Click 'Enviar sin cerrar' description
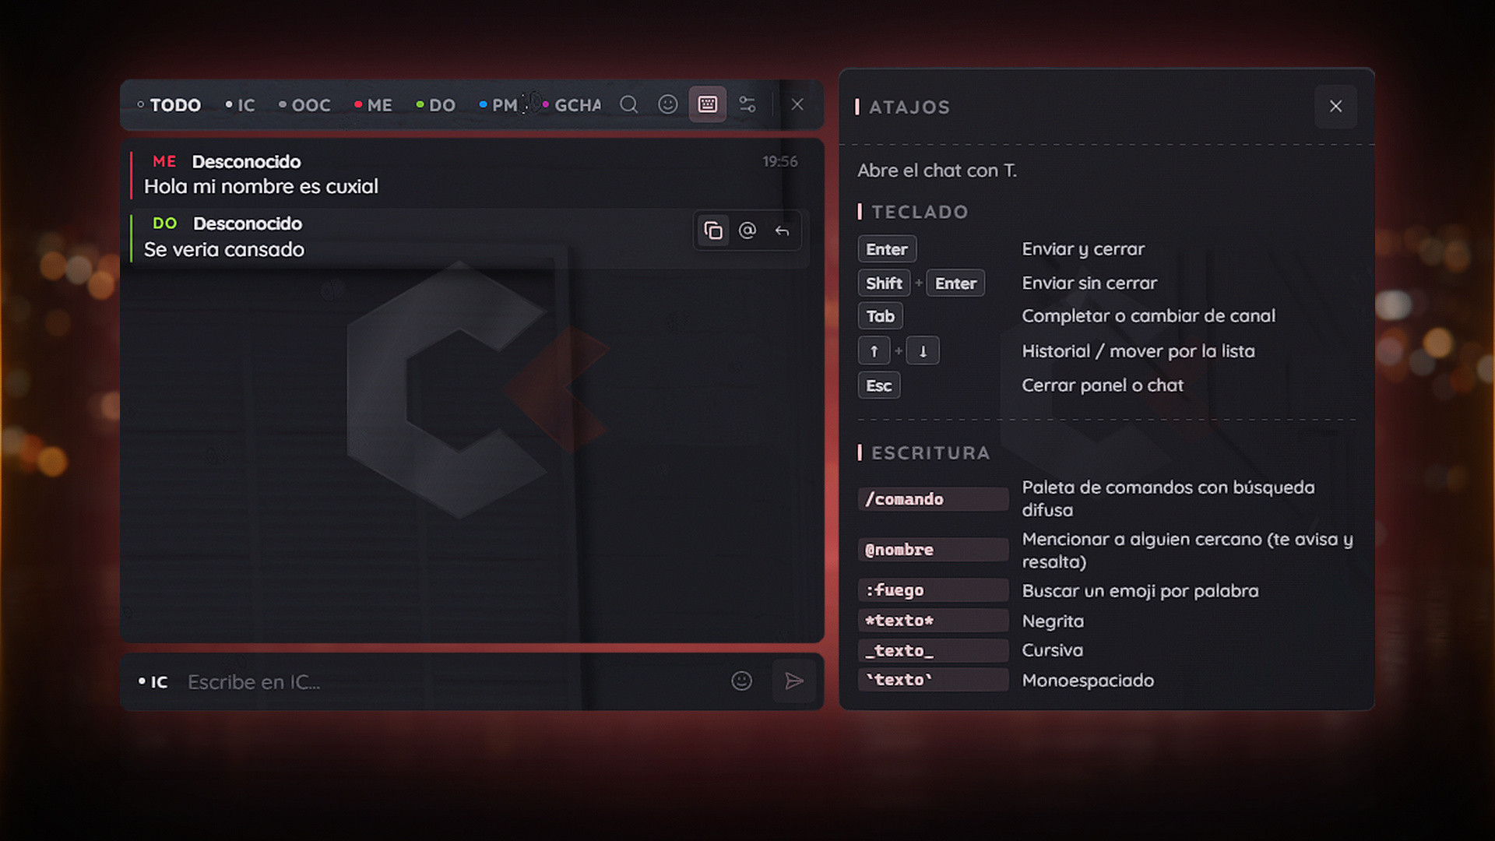 click(1089, 283)
